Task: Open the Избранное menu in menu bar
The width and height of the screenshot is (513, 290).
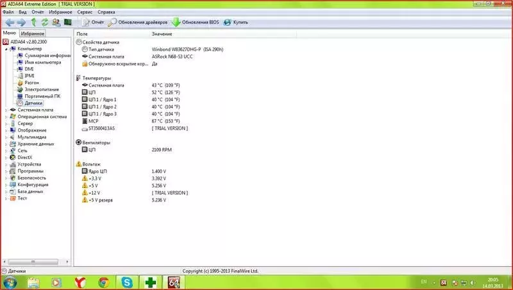Action: tap(60, 12)
